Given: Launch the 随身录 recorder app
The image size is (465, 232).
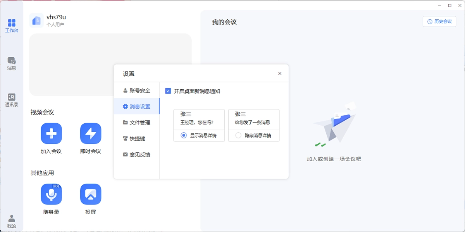Looking at the screenshot, I should 51,194.
